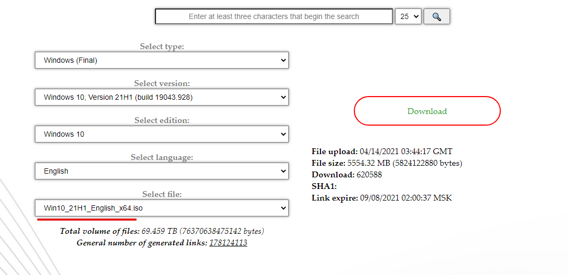
Task: Click the File size 5554.32 MB text
Action: click(x=387, y=163)
